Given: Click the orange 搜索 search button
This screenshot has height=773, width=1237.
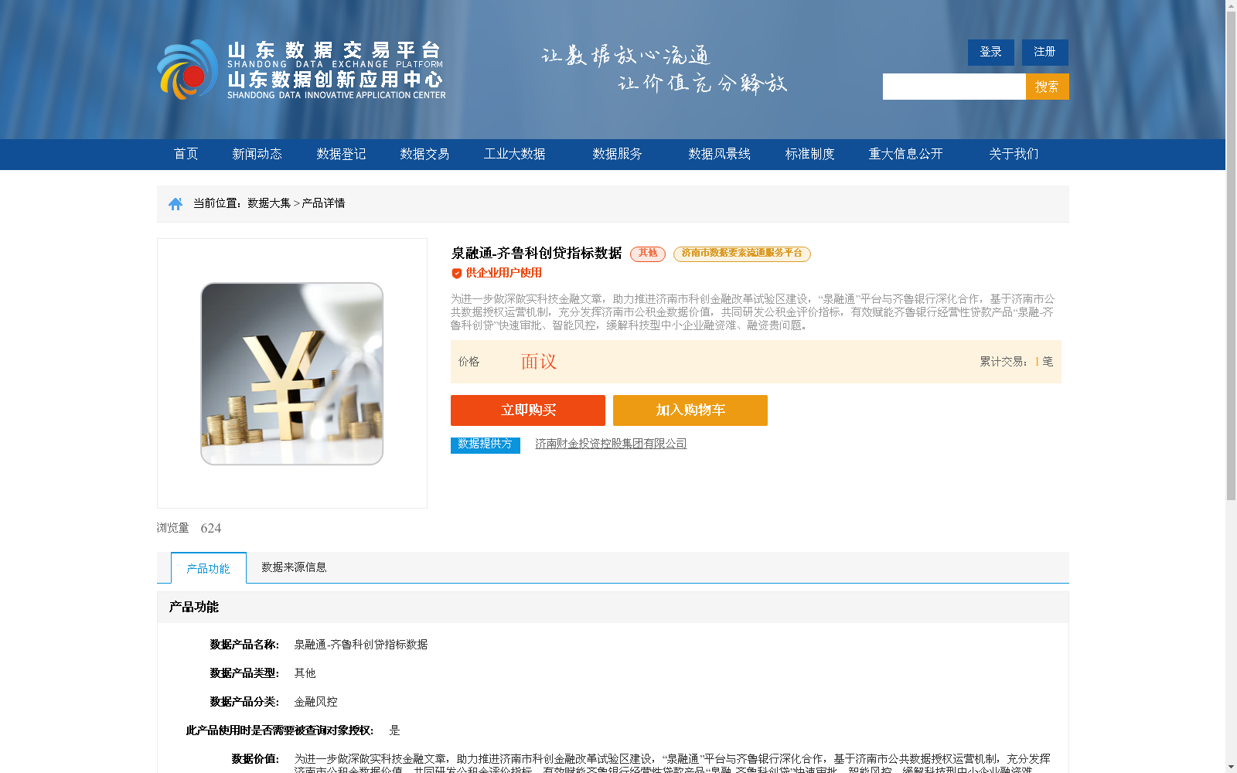Looking at the screenshot, I should coord(1047,86).
